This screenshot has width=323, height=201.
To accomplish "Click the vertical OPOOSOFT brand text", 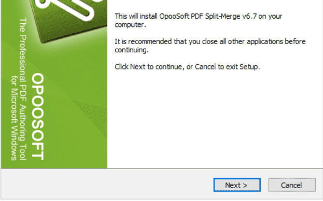I will [38, 117].
